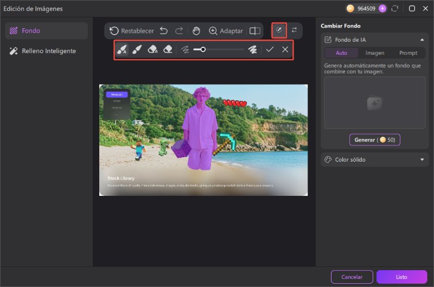Click the refresh credits icon
The image size is (434, 287).
point(395,9)
